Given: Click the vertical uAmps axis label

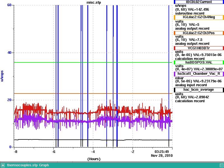Looking at the screenshot, I should click(2, 76).
